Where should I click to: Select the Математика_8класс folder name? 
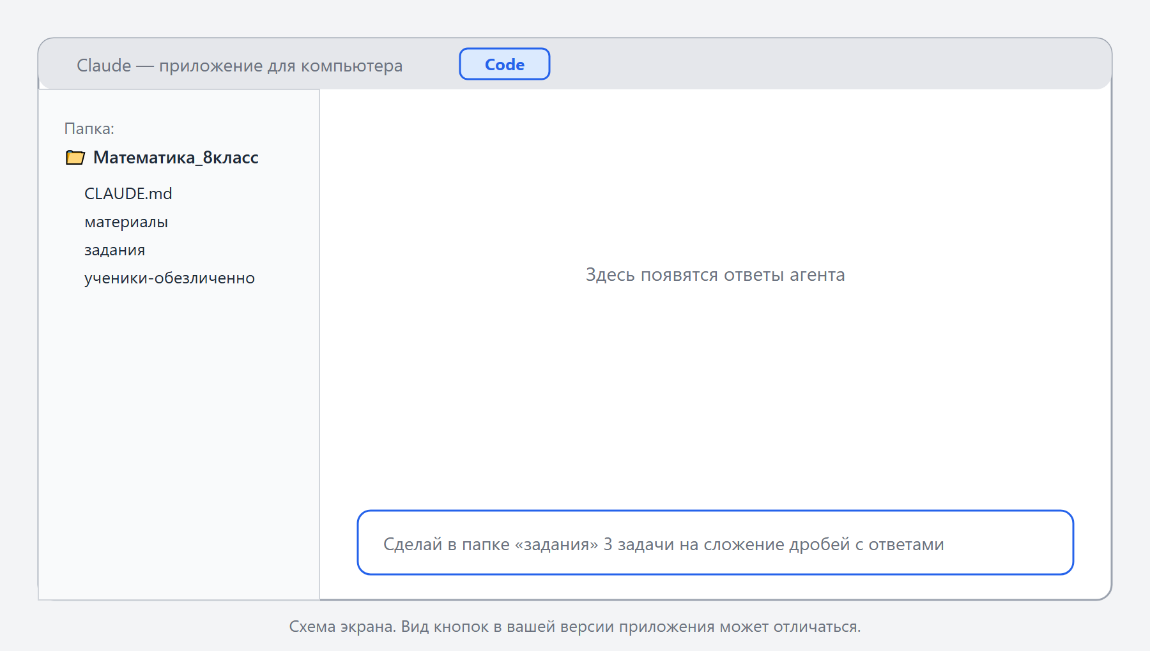176,157
